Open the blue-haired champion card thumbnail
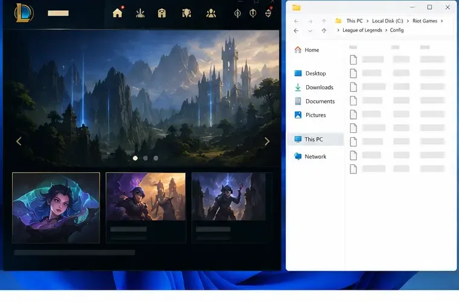Viewport: 459px width, 302px height. point(56,208)
